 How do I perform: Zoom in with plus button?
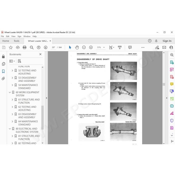(x=91, y=47)
